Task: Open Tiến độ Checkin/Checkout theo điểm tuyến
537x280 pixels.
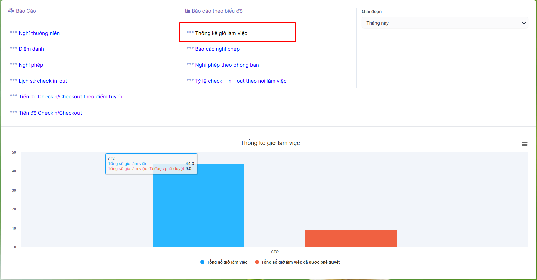Action: (x=70, y=97)
